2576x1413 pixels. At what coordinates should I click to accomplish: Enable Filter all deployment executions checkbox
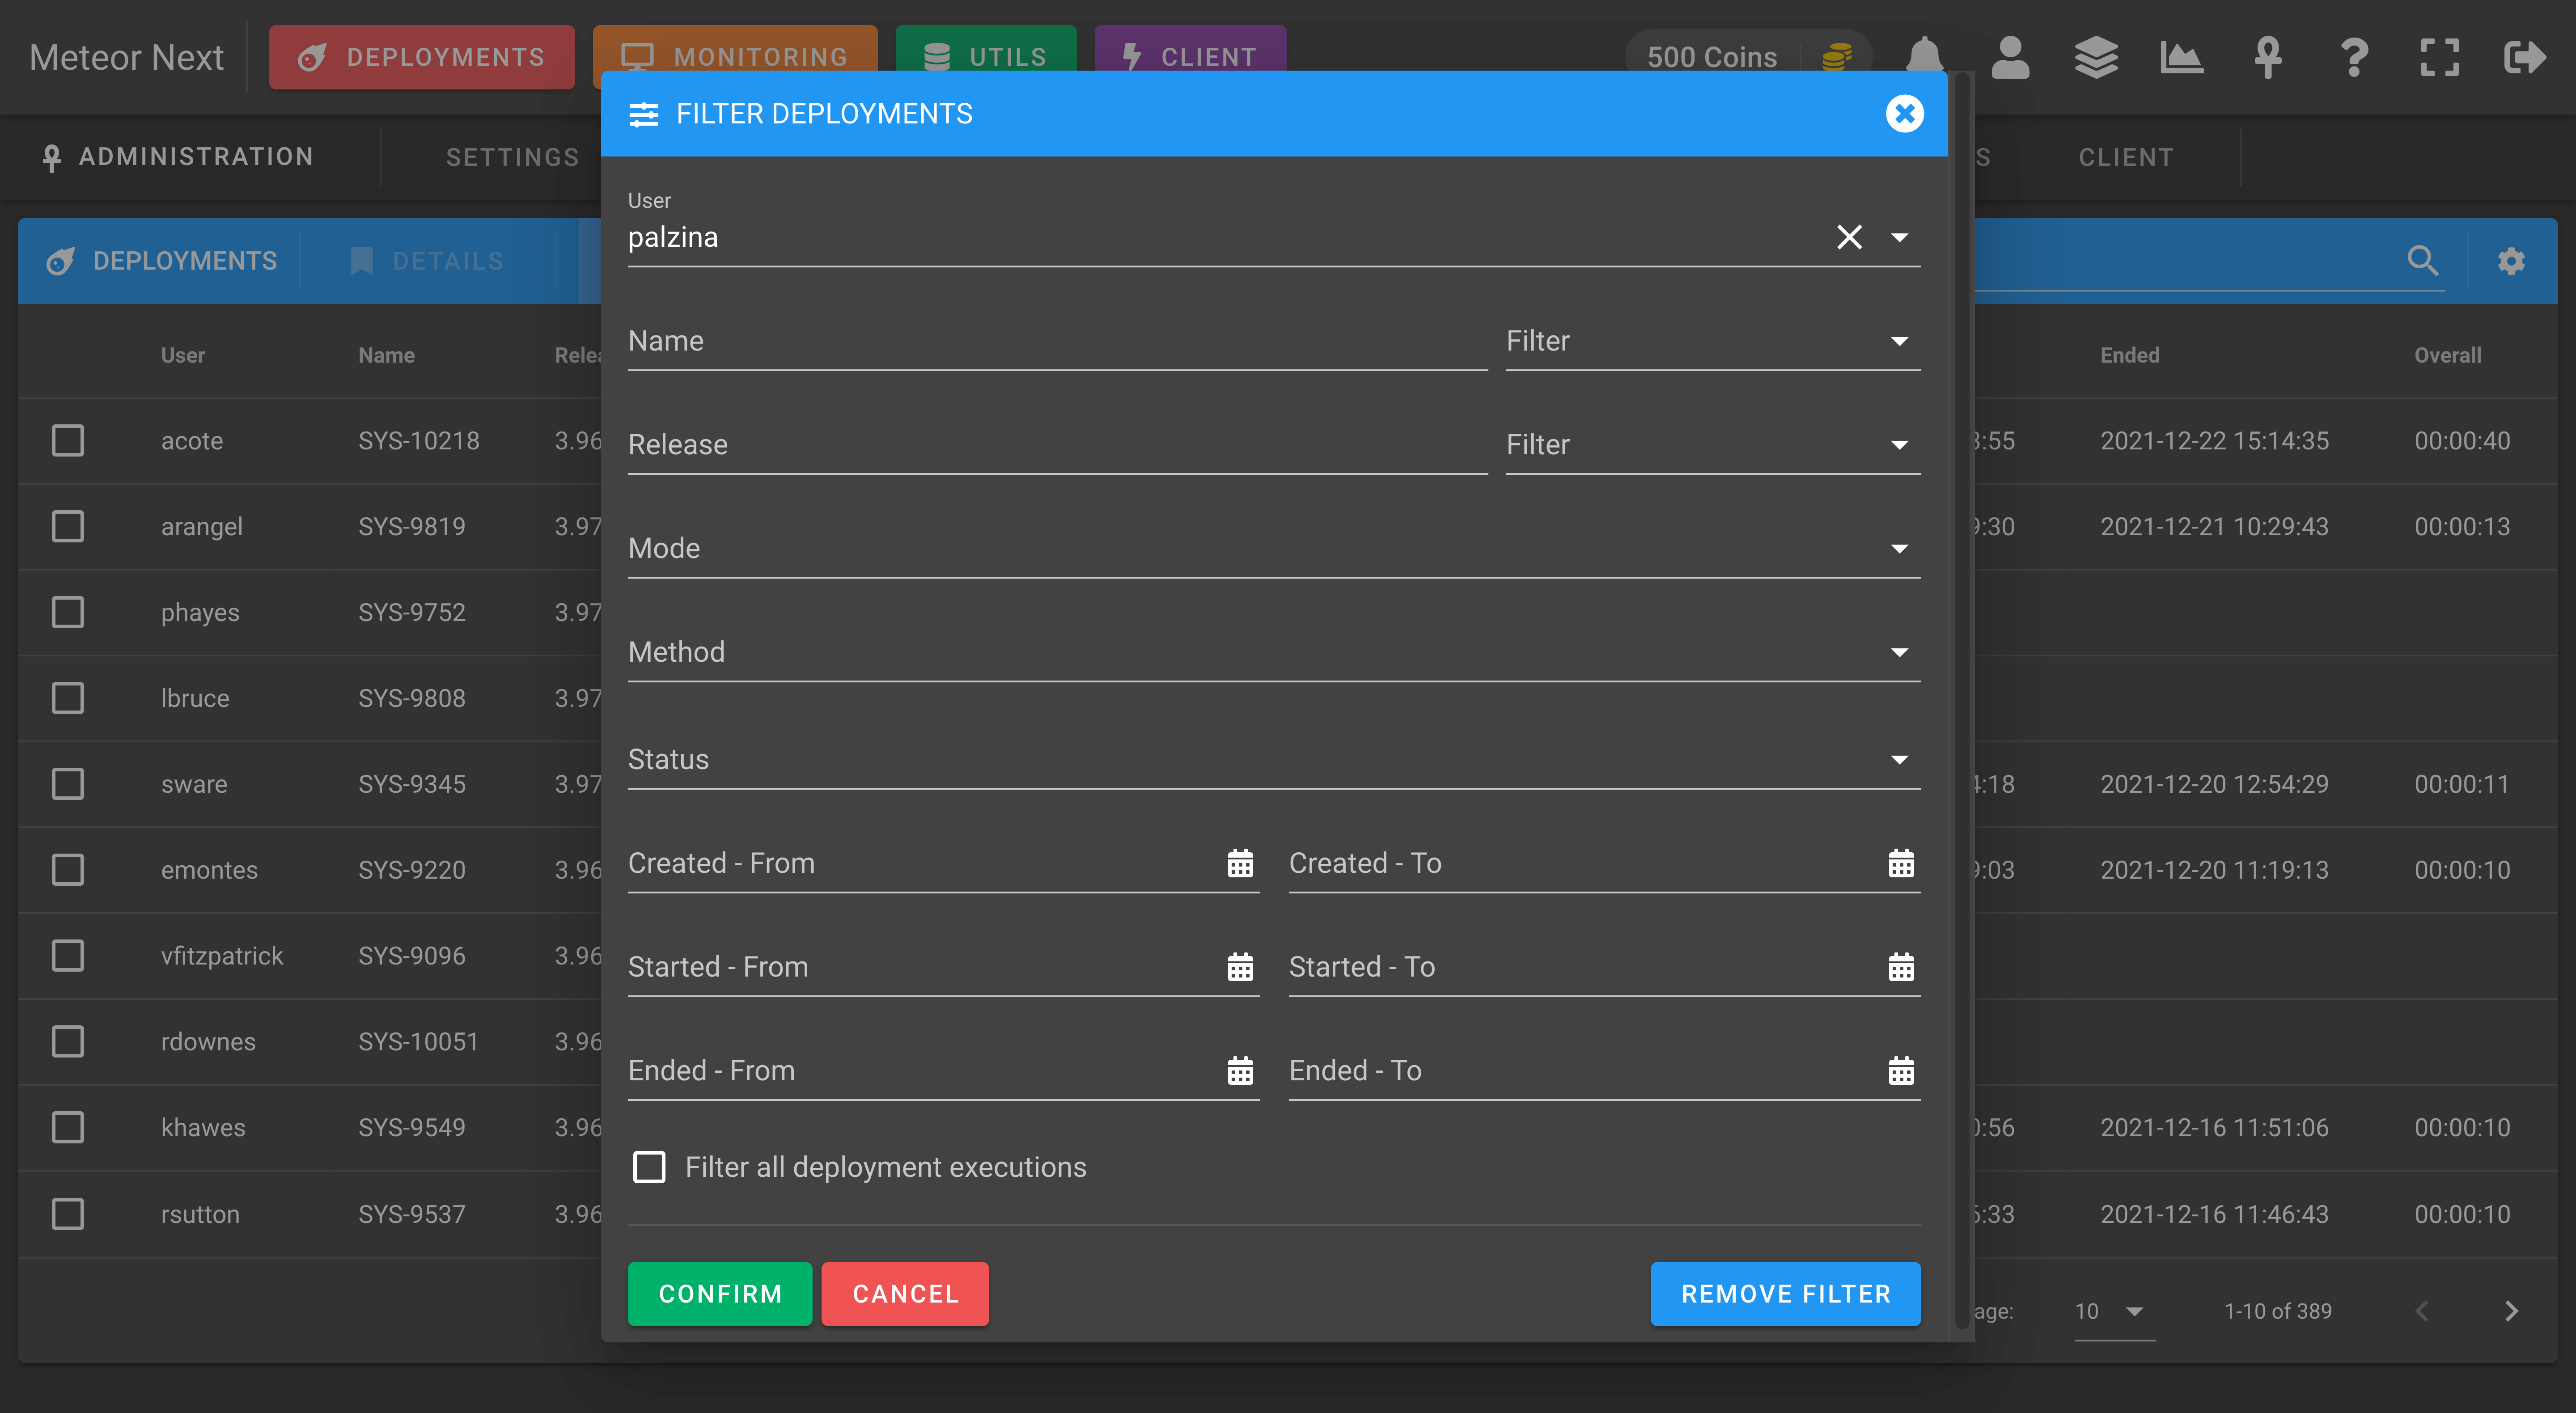[x=649, y=1167]
